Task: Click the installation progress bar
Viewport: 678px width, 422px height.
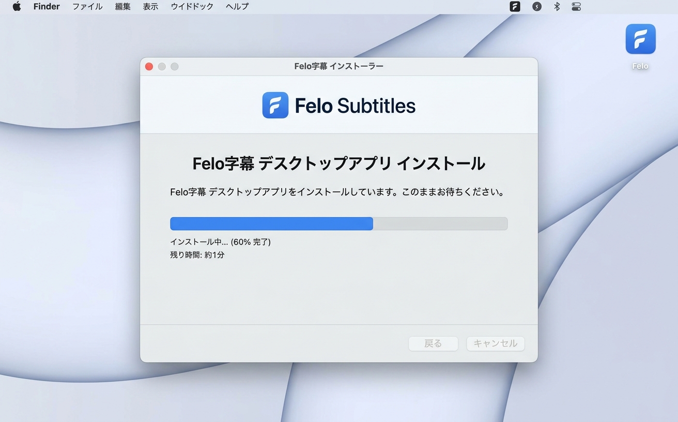Action: pos(338,223)
